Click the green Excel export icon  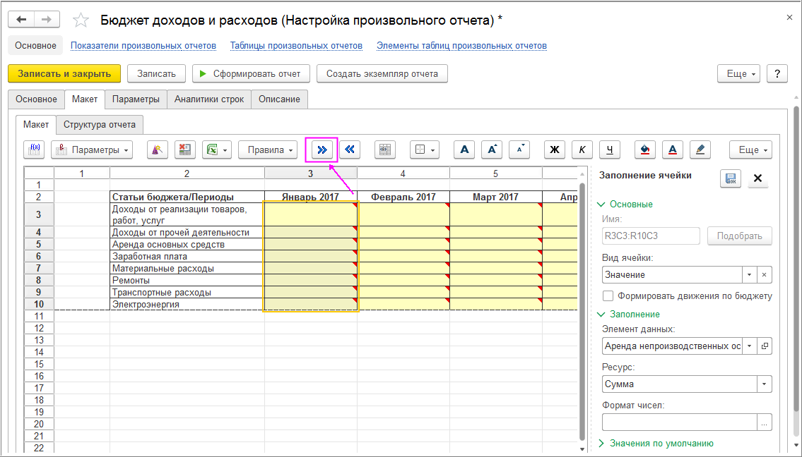217,150
